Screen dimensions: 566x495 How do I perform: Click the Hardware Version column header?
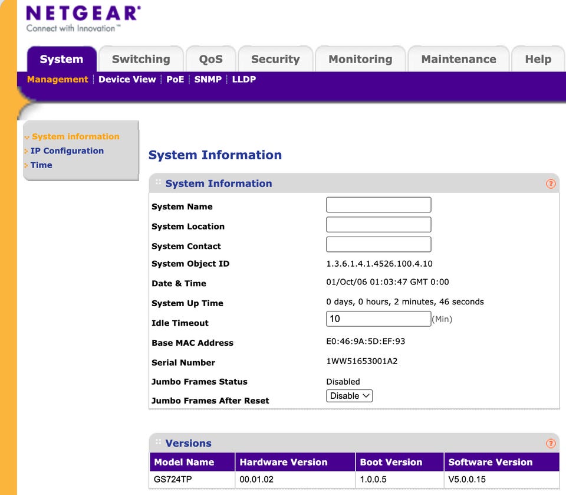point(295,462)
